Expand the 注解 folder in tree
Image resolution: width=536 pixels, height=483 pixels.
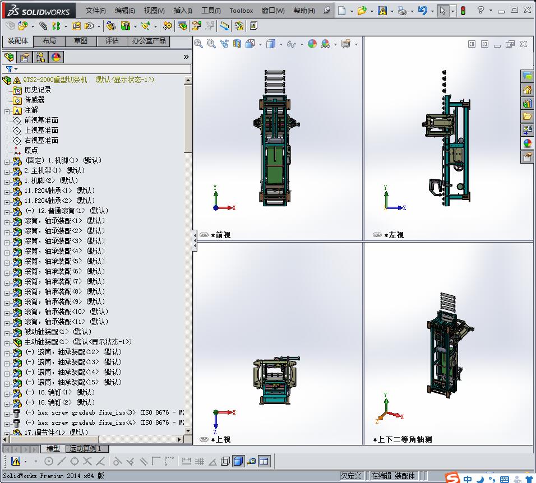[7, 111]
